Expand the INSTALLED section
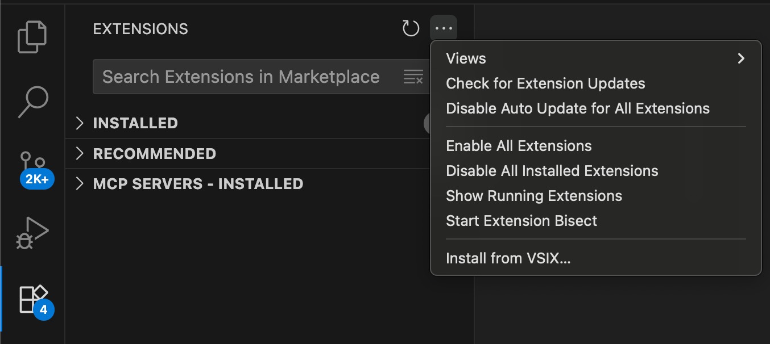 click(x=135, y=123)
